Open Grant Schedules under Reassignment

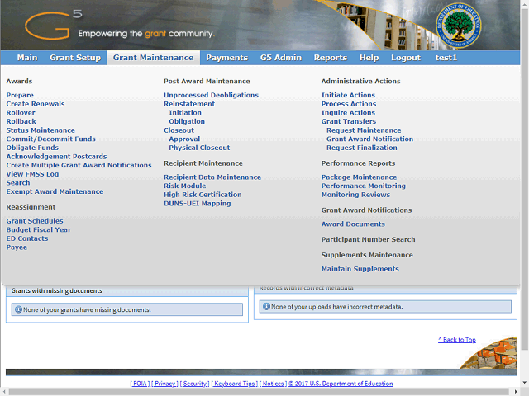coord(35,221)
